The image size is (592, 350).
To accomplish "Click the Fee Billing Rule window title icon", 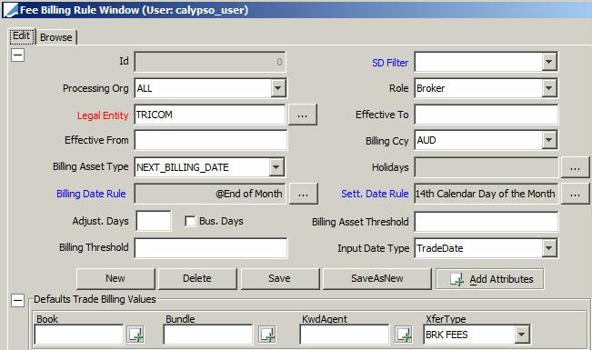I will pos(10,10).
